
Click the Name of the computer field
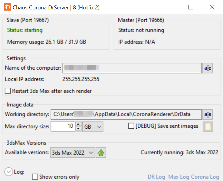[x=132, y=68]
